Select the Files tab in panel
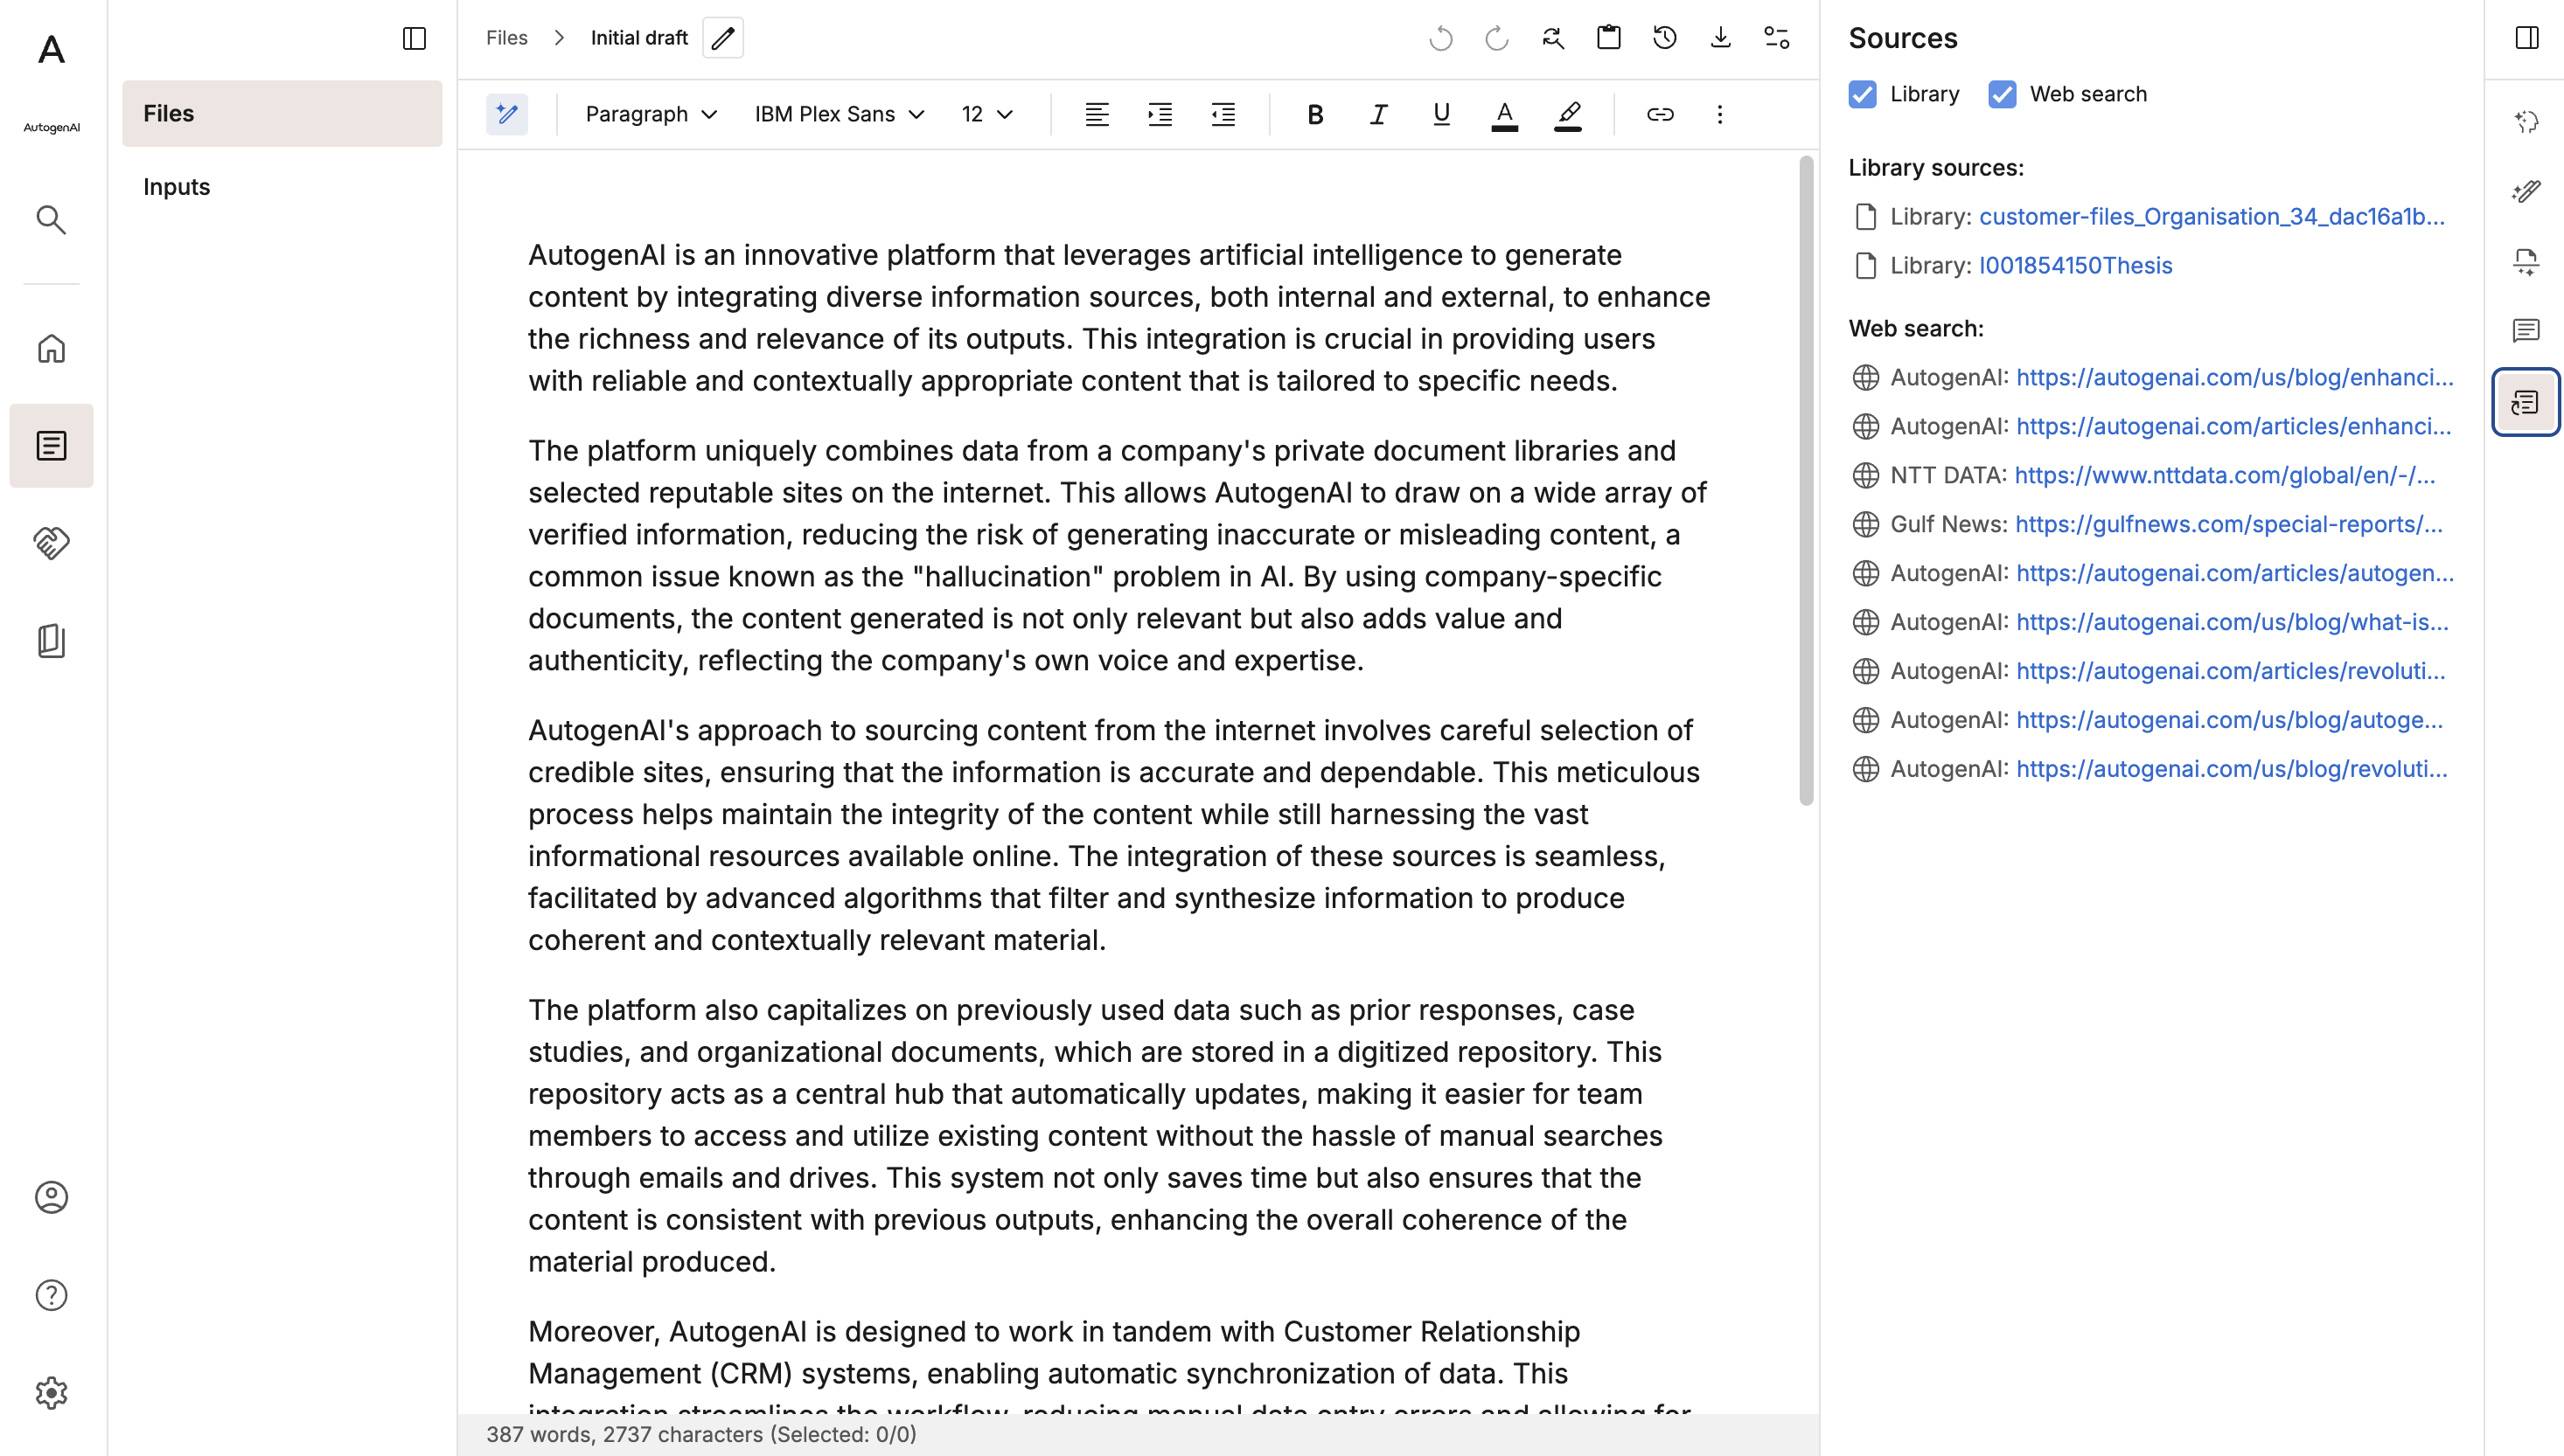2564x1456 pixels. point(282,113)
